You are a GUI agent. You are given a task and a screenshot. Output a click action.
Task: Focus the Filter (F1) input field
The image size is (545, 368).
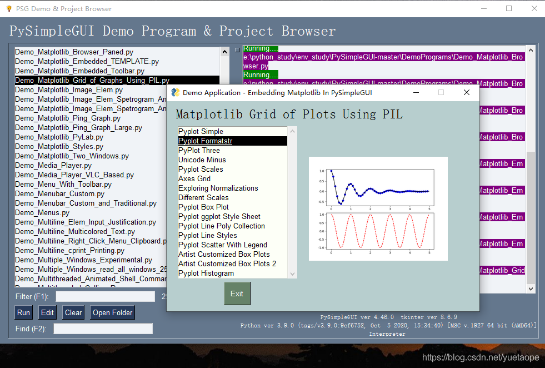pos(106,296)
